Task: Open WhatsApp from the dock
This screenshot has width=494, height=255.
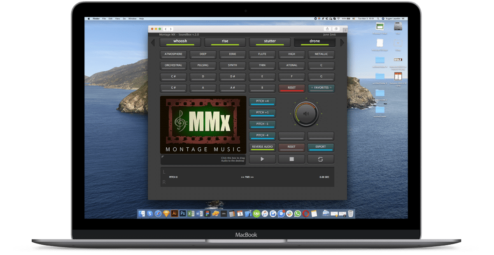Action: click(298, 213)
